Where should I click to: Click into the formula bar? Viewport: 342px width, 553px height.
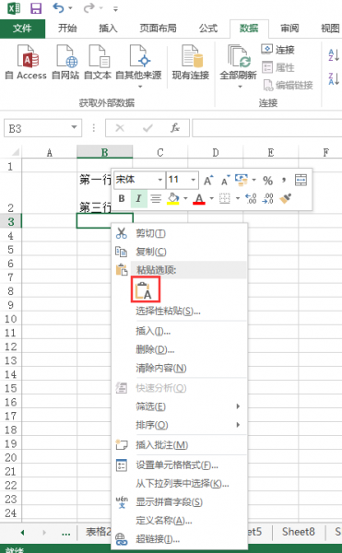pos(267,128)
